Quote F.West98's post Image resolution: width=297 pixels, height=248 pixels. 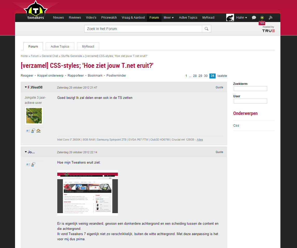pyautogui.click(x=219, y=87)
